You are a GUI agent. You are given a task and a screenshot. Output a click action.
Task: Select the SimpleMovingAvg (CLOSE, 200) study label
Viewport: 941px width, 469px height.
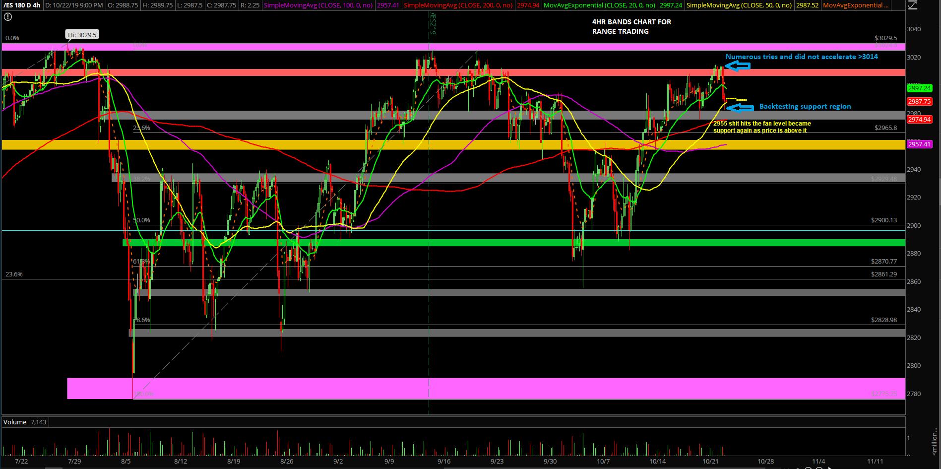458,5
